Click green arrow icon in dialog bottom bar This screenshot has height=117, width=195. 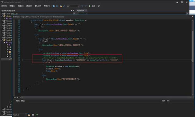point(37,115)
